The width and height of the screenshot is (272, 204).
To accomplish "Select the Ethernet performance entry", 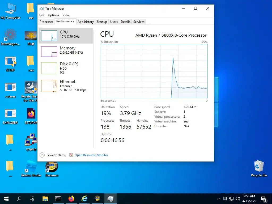I will (66, 86).
